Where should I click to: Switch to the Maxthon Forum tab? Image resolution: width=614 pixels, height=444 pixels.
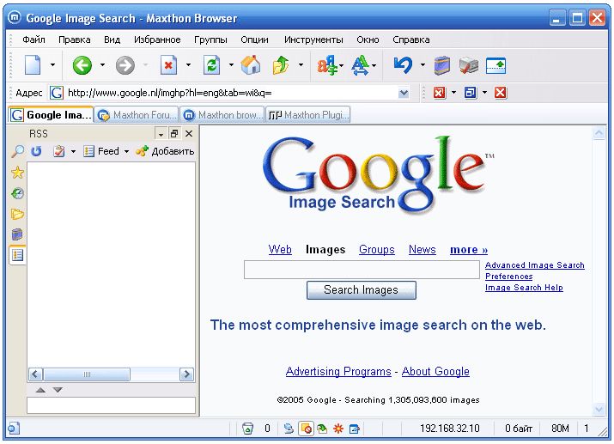[137, 115]
